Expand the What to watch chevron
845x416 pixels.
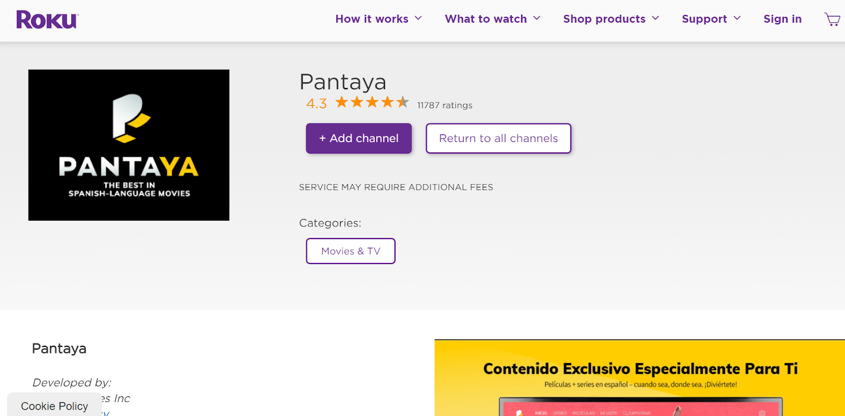(537, 18)
